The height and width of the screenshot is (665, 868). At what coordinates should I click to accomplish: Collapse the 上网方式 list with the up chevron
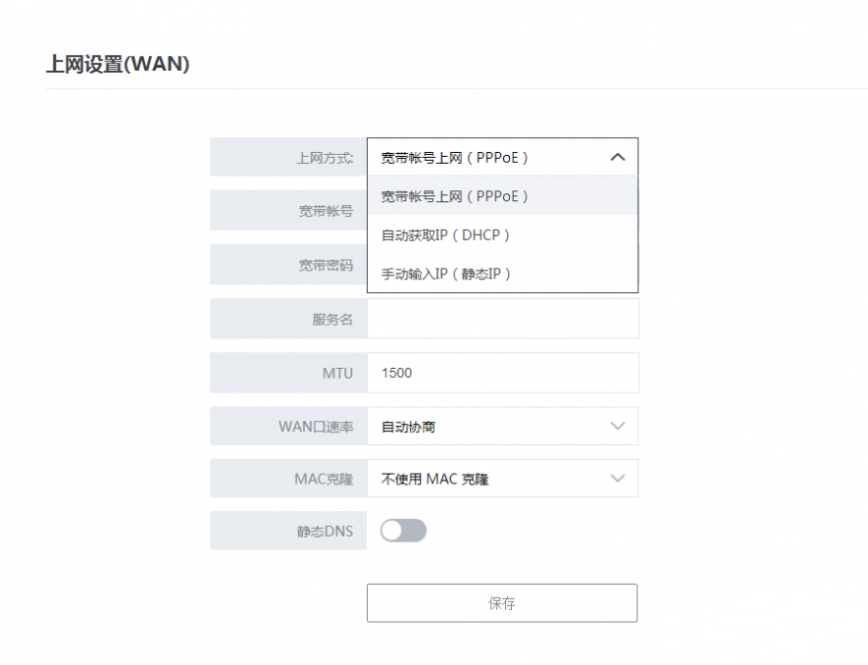(617, 157)
